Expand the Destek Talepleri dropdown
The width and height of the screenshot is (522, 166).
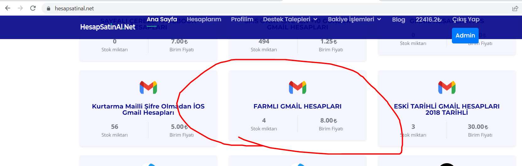coord(290,19)
